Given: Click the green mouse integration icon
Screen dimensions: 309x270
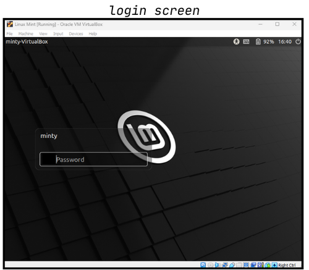Looking at the screenshot, I should pos(268,265).
